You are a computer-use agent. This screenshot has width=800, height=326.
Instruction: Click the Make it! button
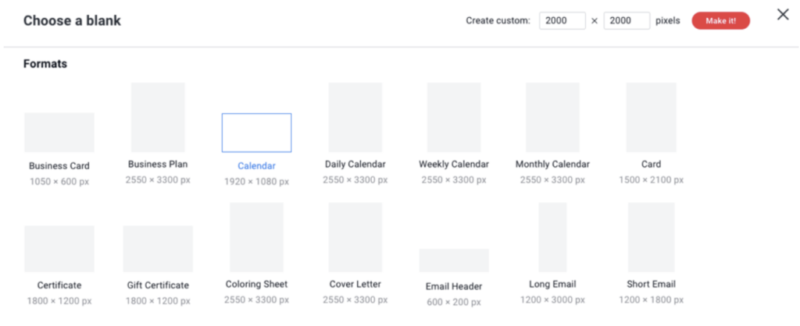(720, 21)
